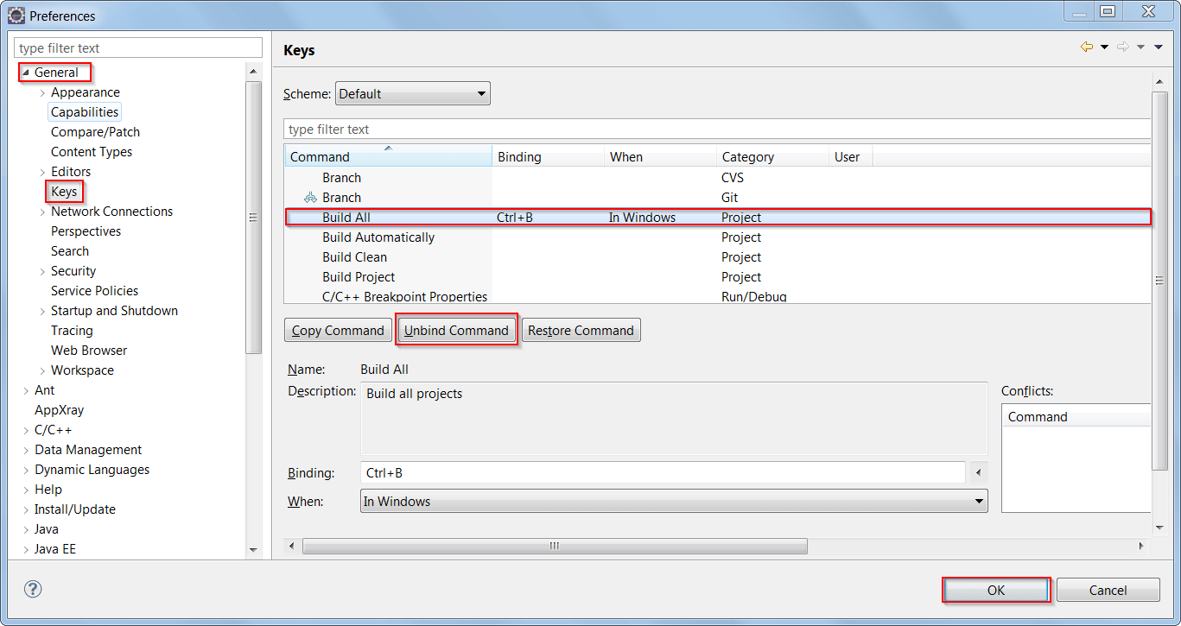Expand the C/C++ preferences node
The width and height of the screenshot is (1181, 626).
(x=26, y=430)
